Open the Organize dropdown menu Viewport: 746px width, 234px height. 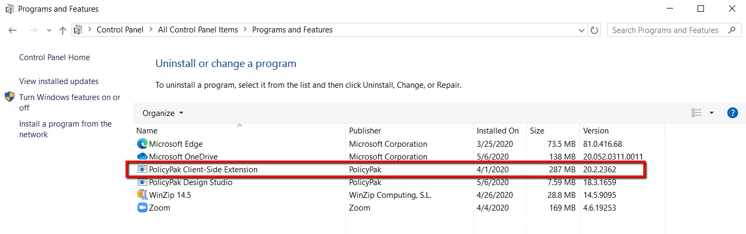pyautogui.click(x=163, y=113)
